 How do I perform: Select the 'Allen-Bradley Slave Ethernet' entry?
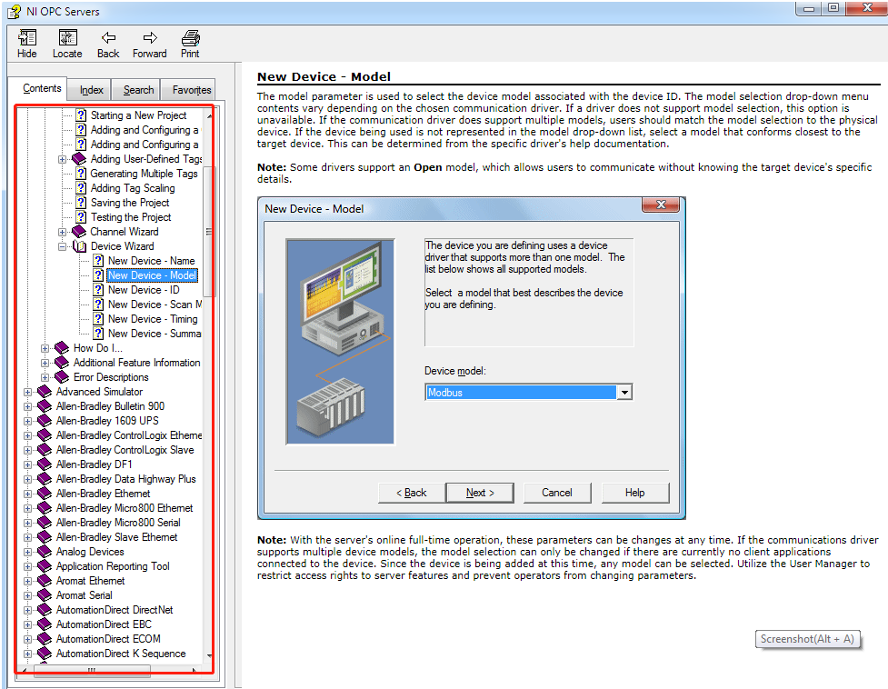coord(117,537)
